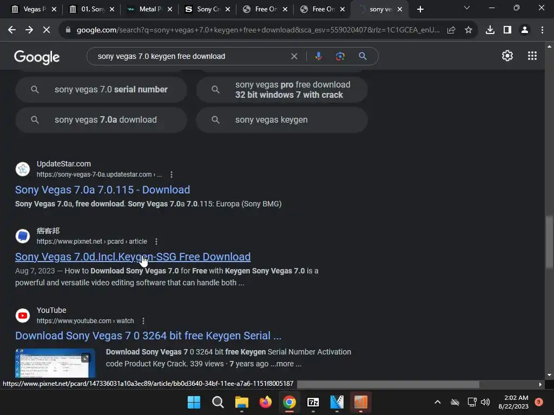Open the YouTube video thumbnail
554x415 pixels.
[55, 363]
